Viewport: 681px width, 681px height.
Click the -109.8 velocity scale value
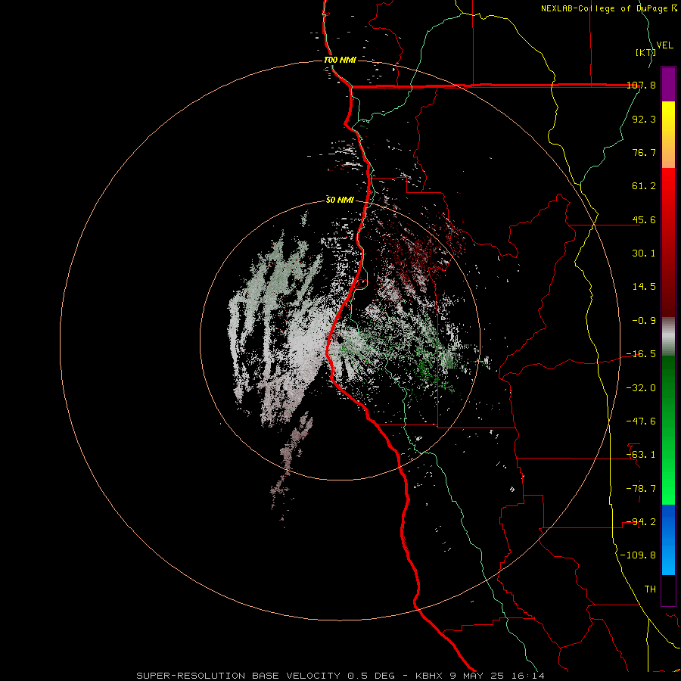pos(638,555)
